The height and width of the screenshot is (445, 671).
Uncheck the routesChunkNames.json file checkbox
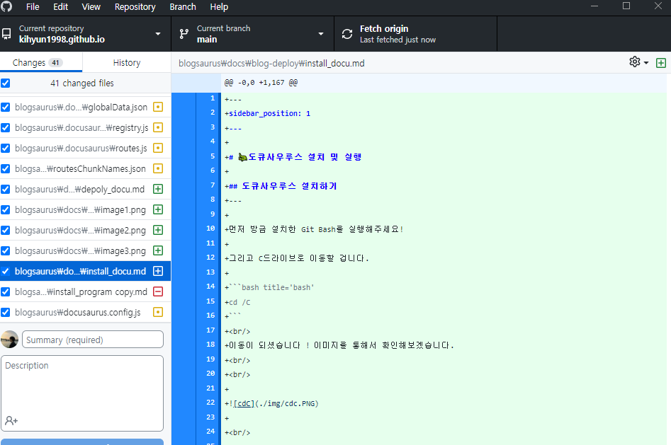(x=6, y=168)
